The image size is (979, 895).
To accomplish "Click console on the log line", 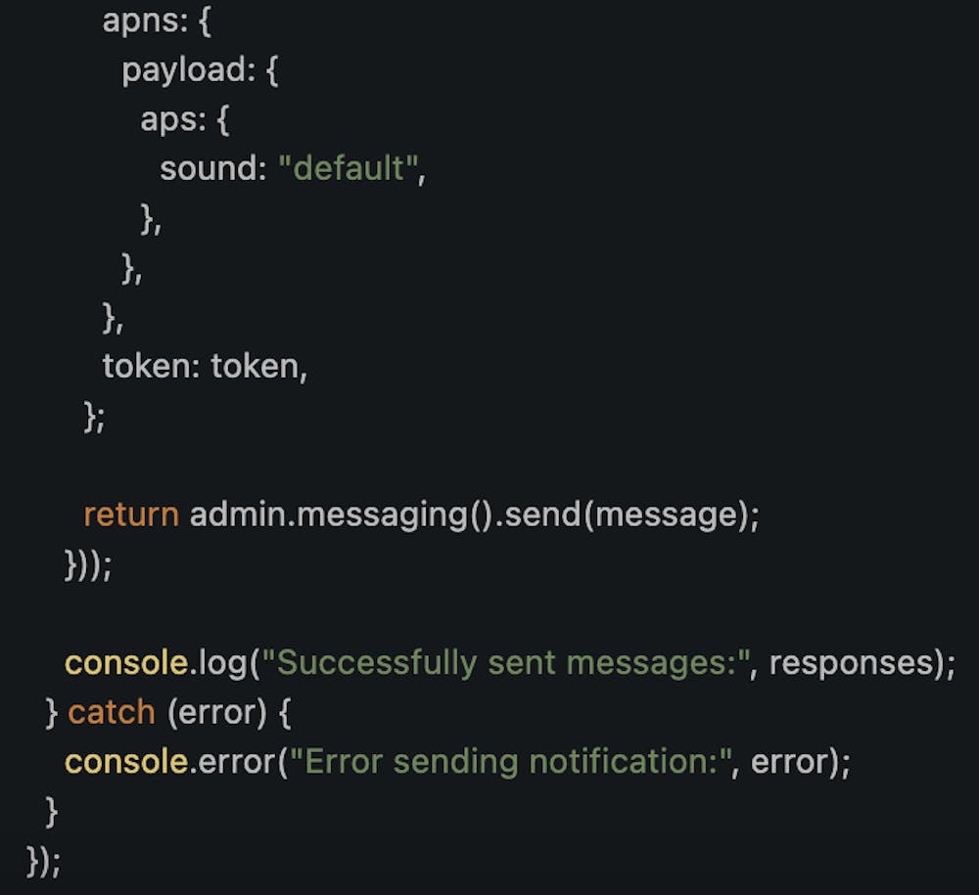I will pos(125,663).
